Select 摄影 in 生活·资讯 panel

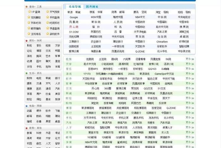(x=29, y=83)
